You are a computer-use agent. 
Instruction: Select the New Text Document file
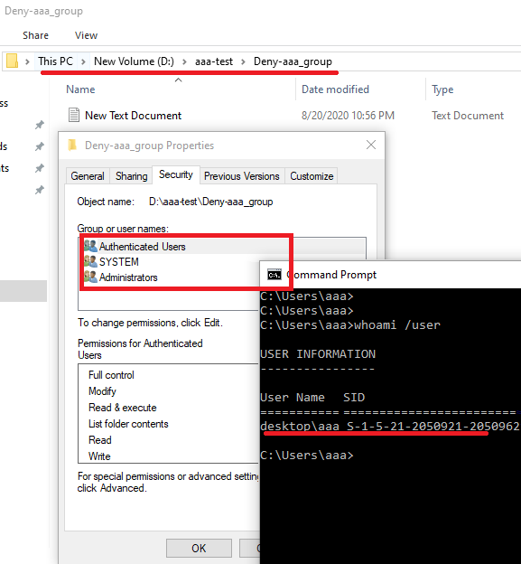[133, 116]
